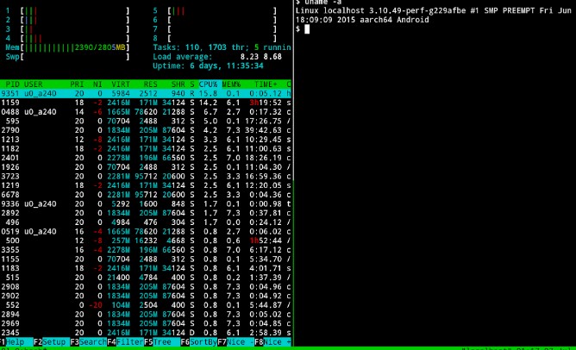The width and height of the screenshot is (576, 350).
Task: Select process row with PID 1159
Action: 145,103
